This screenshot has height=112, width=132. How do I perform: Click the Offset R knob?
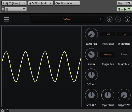pyautogui.click(x=91, y=95)
